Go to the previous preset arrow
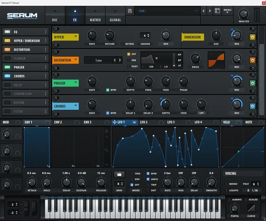 pyautogui.click(x=203, y=11)
